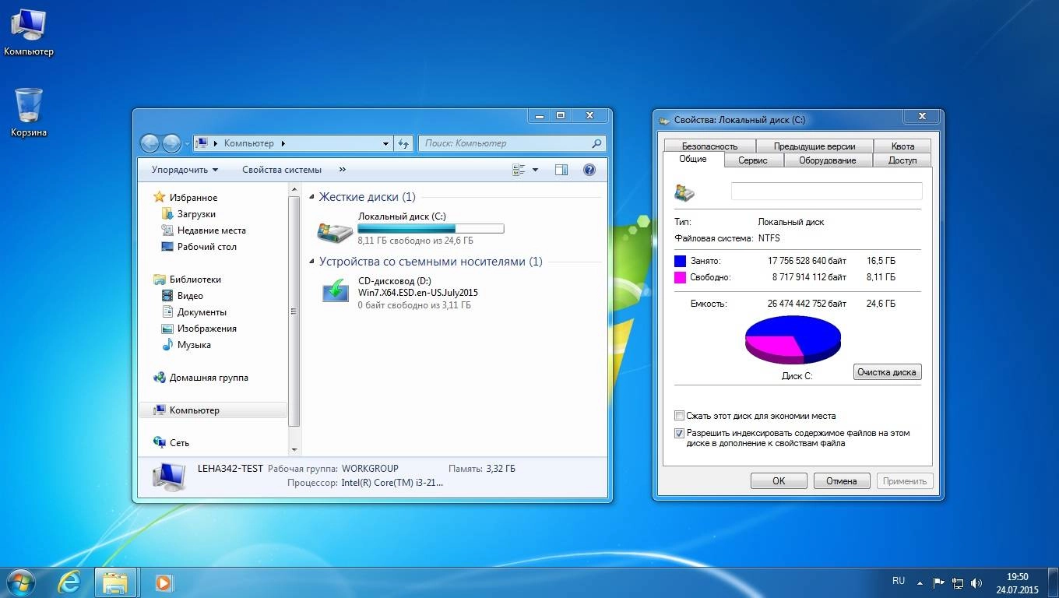Go forward in Explorer window

tap(171, 143)
